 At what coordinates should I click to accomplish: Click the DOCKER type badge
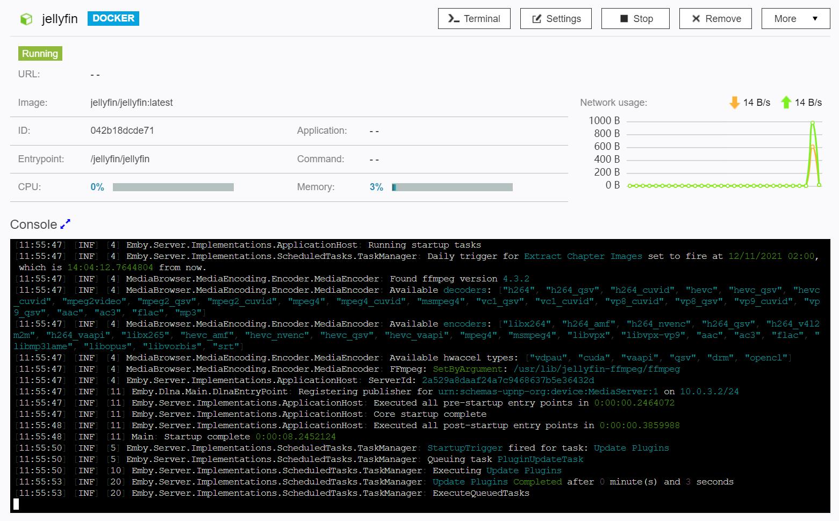pos(113,18)
